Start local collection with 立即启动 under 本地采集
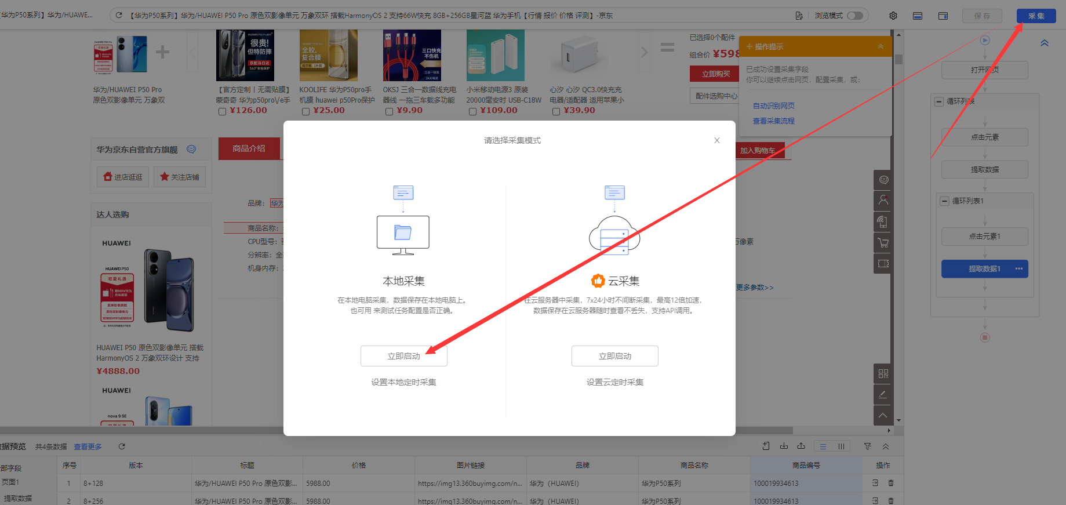The height and width of the screenshot is (505, 1066). tap(404, 356)
